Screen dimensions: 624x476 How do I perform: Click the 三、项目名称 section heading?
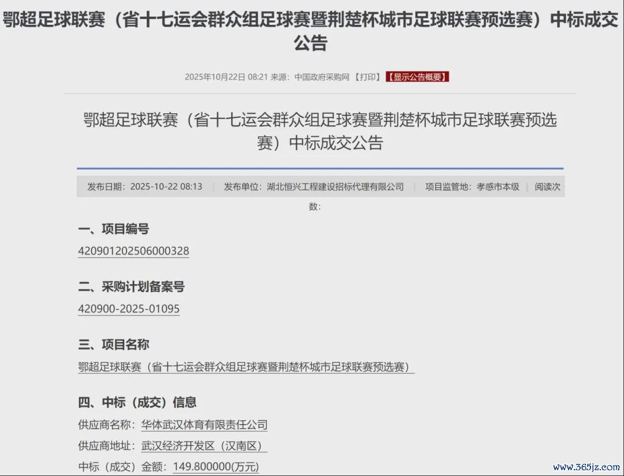tap(113, 344)
